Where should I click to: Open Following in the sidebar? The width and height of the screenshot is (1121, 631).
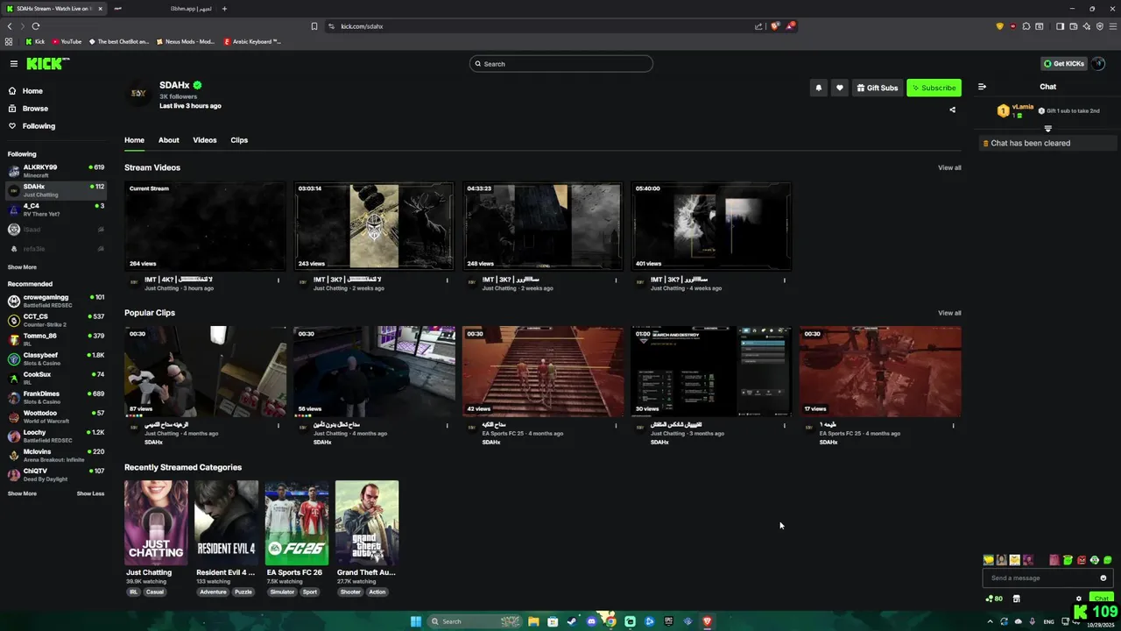tap(39, 126)
